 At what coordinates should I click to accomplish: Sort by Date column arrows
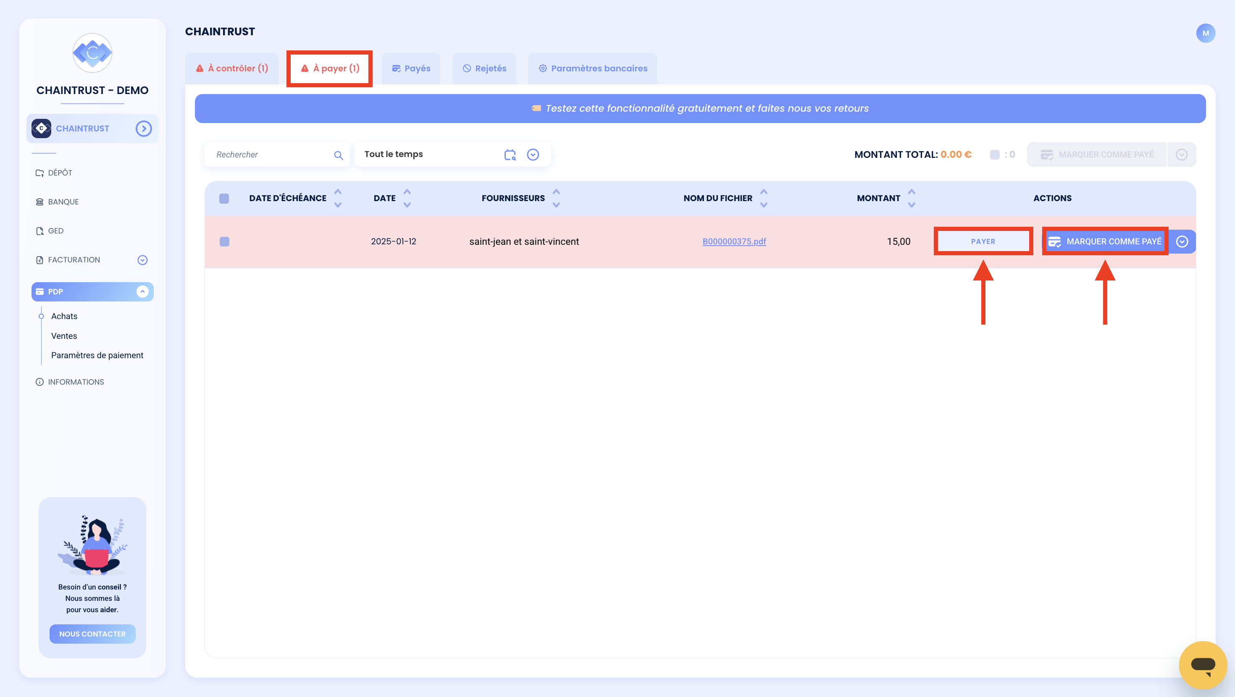(x=407, y=199)
